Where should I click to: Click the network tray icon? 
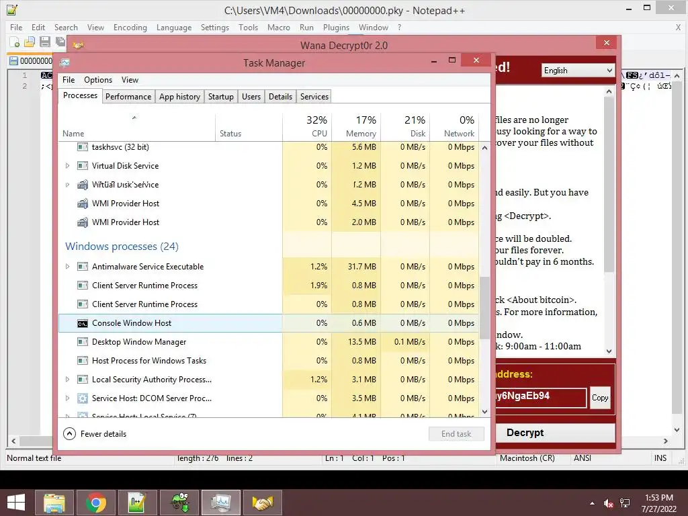point(625,503)
